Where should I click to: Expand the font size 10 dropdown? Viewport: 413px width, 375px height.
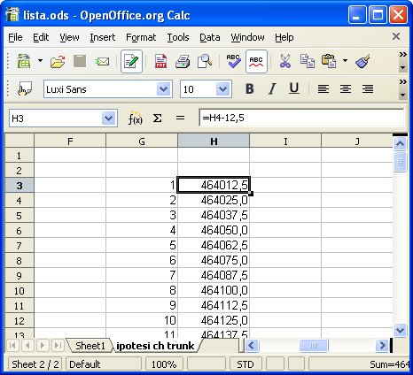coord(223,88)
